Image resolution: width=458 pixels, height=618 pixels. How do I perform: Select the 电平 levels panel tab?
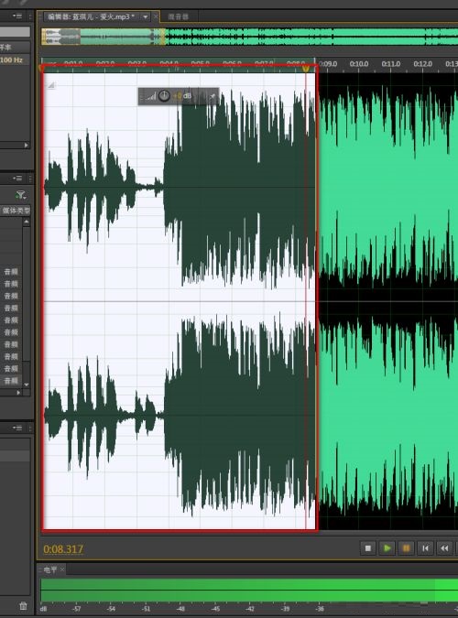point(50,569)
